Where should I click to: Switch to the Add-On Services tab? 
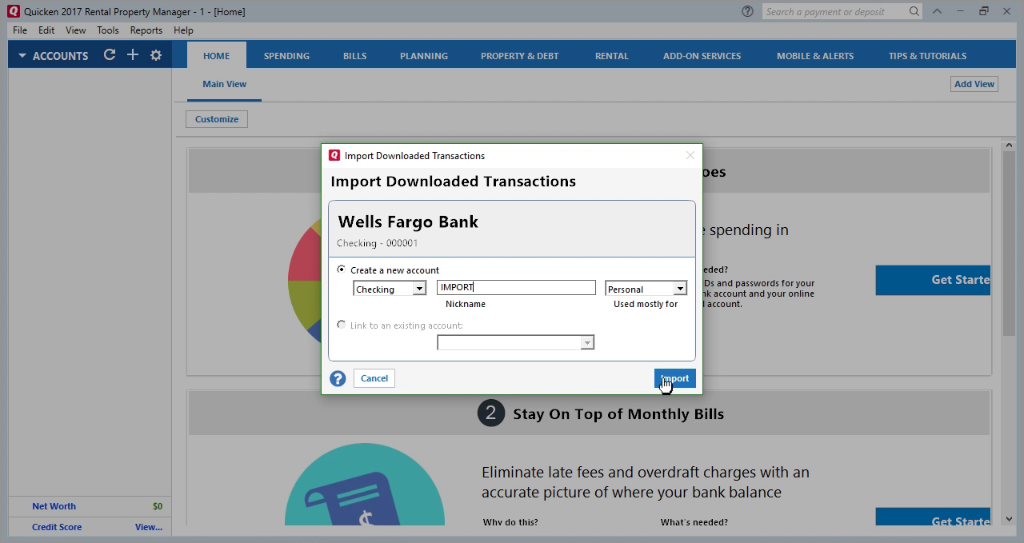[702, 55]
